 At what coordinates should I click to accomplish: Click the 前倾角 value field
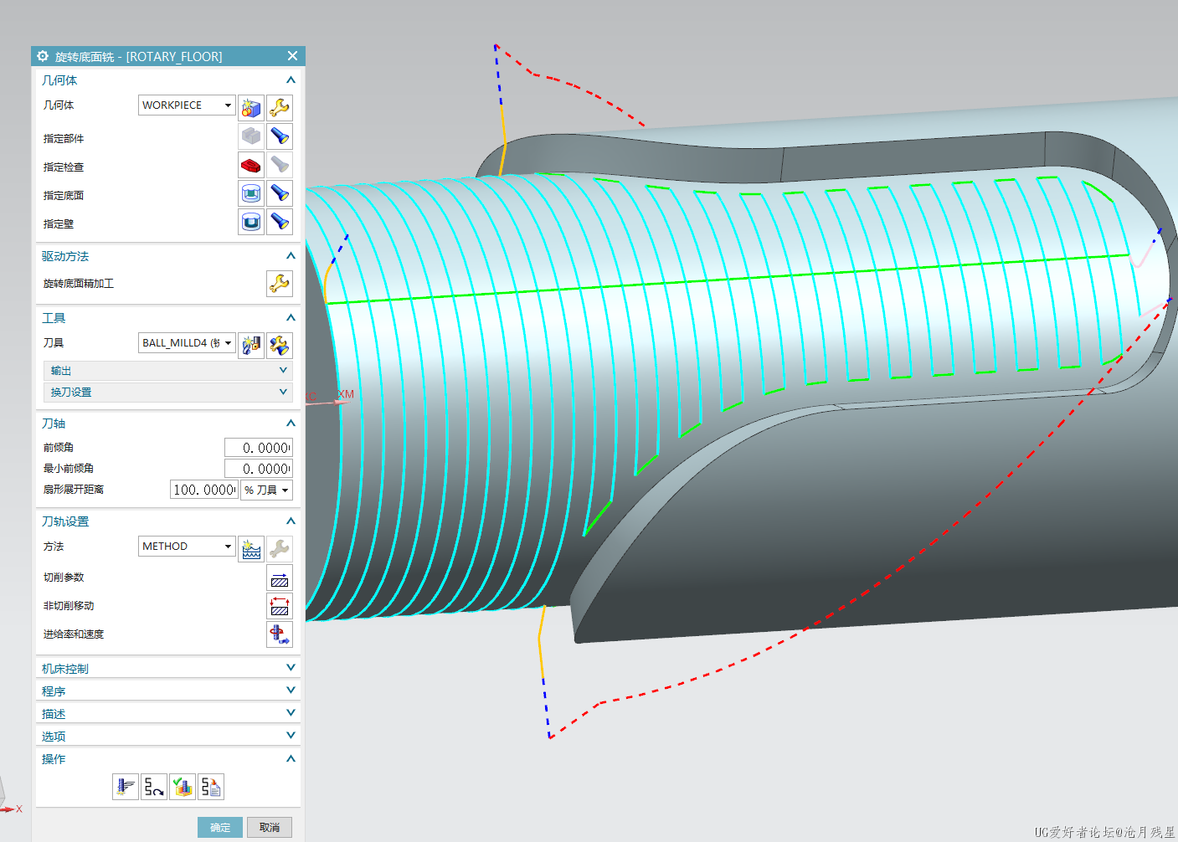(x=259, y=448)
